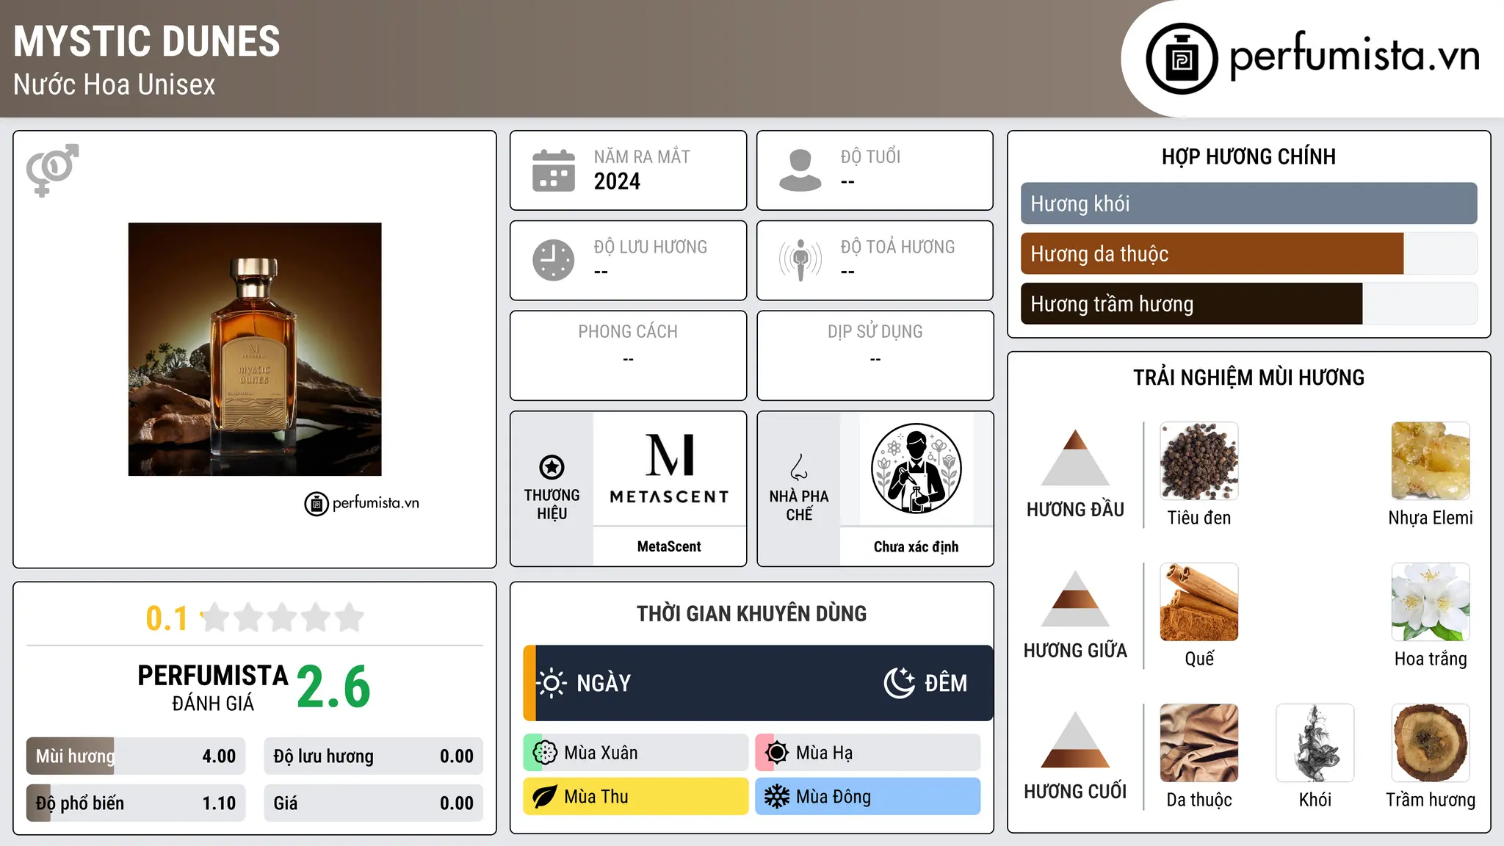Select the Mùa Hạ season bar
This screenshot has height=846, width=1504.
click(868, 753)
